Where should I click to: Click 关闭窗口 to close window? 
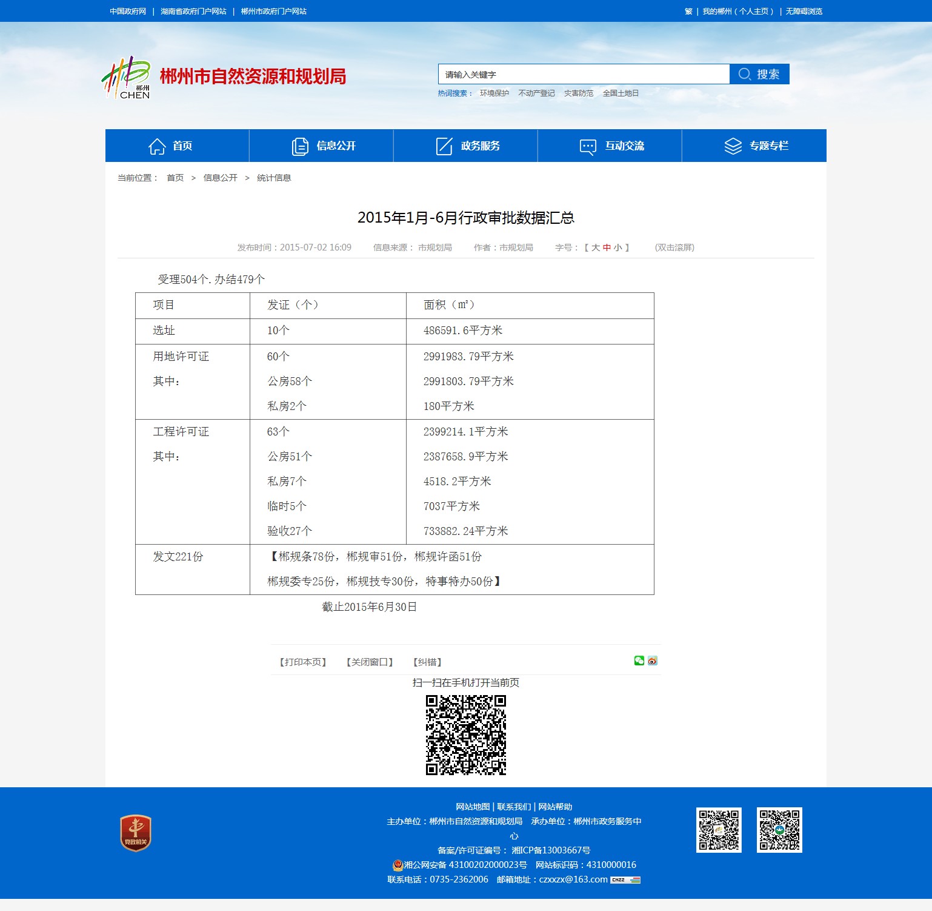[x=370, y=662]
